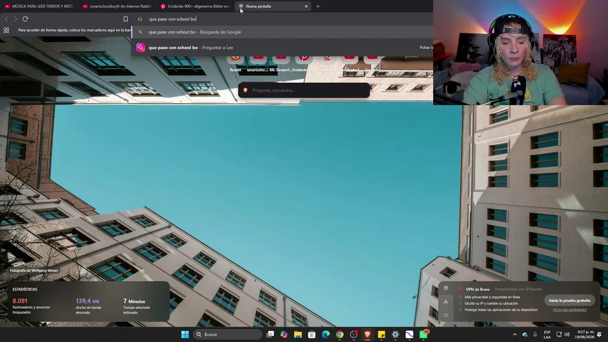Open the Windows Start menu
This screenshot has width=608, height=342.
pos(185,334)
